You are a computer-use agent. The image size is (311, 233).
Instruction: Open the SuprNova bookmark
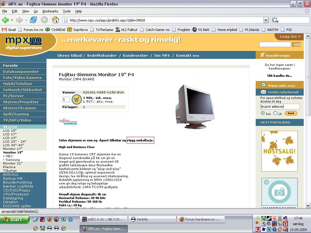click(x=77, y=30)
